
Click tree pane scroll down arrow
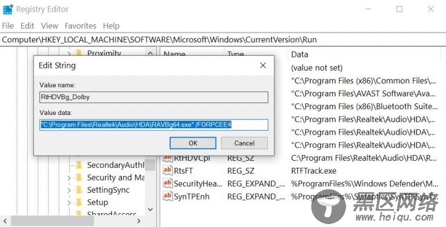coord(150,210)
